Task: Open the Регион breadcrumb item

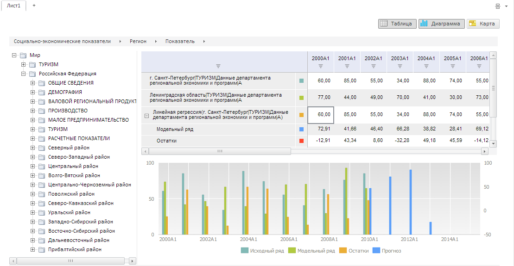Action: tap(138, 41)
